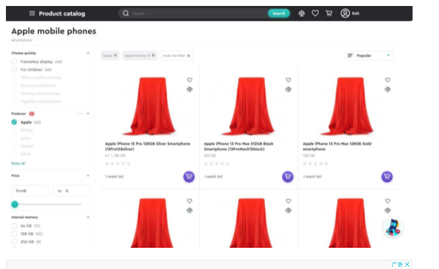Screen dimensions: 439x269
Task: Check the Frameless display filter
Action: click(x=15, y=62)
